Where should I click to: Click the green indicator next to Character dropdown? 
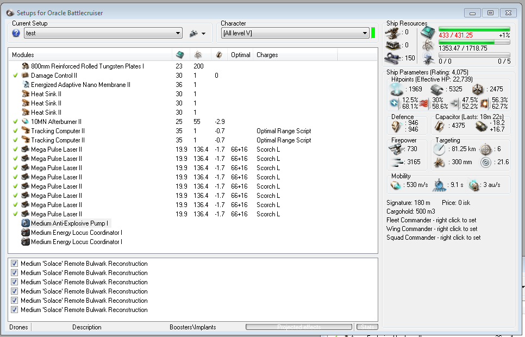click(x=373, y=33)
